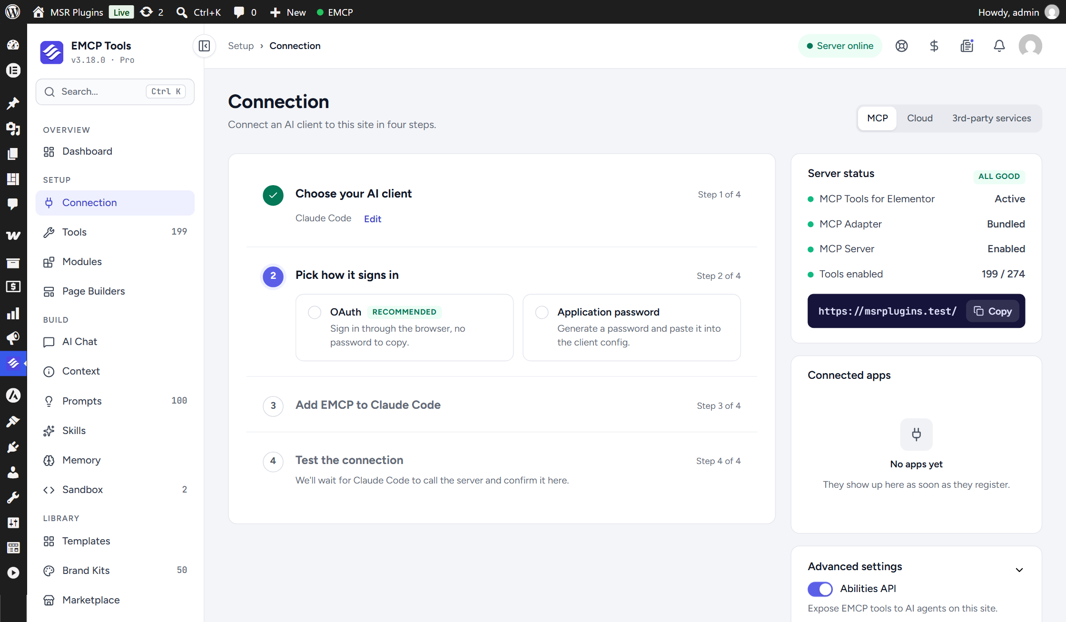1066x622 pixels.
Task: Open the Elementor icon in WP sidebar
Action: (13, 70)
